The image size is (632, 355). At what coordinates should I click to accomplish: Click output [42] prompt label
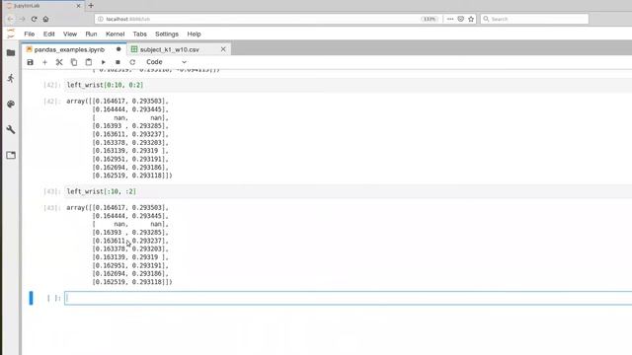tap(52, 101)
